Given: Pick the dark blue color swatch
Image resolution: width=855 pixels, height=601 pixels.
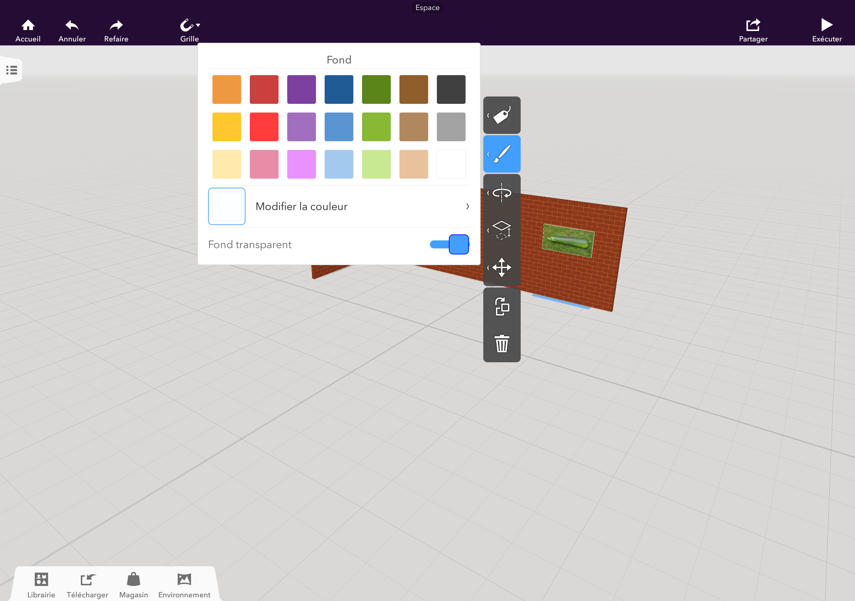Looking at the screenshot, I should 339,89.
